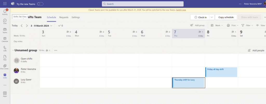Collapse the Unnamed group expander

click(13, 50)
